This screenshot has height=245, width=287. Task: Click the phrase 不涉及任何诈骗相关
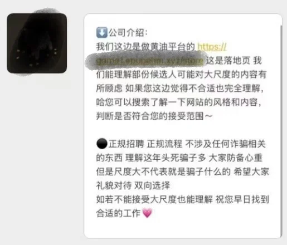[x=225, y=144]
